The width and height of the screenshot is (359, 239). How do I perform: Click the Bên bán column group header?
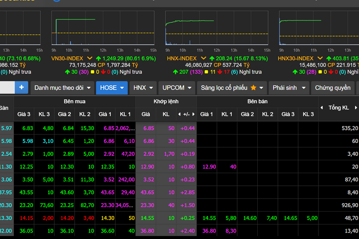pyautogui.click(x=257, y=102)
